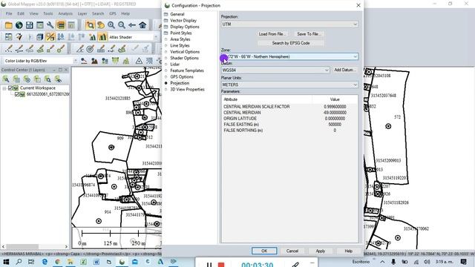The width and height of the screenshot is (475, 267).
Task: Open the 3D view cube icon
Action: (x=39, y=37)
